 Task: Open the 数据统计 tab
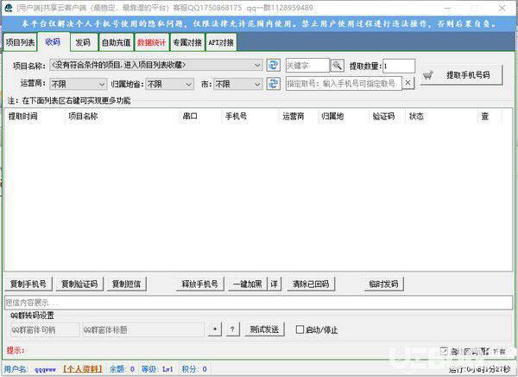[152, 42]
